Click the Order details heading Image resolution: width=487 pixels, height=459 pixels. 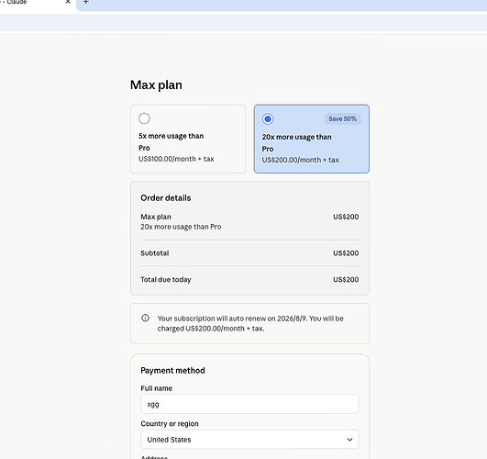tap(166, 198)
